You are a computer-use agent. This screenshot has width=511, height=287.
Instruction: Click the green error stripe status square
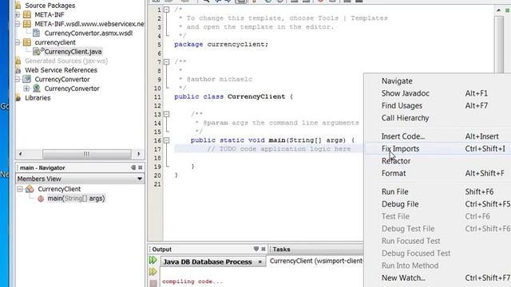coord(508,10)
